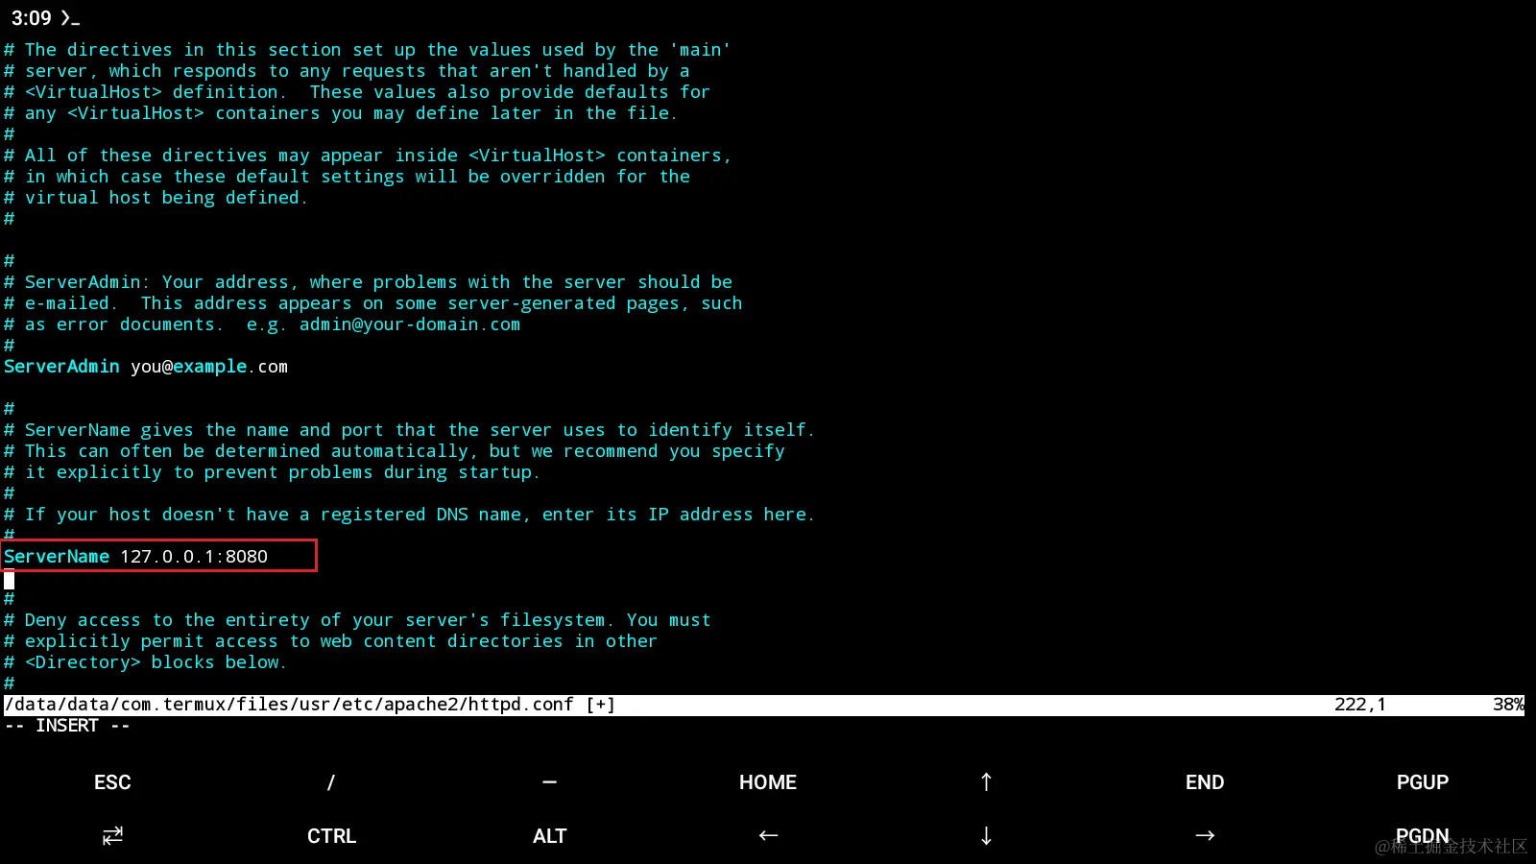Viewport: 1536px width, 864px height.
Task: Click the 38% scroll percentage indicator
Action: pos(1508,705)
